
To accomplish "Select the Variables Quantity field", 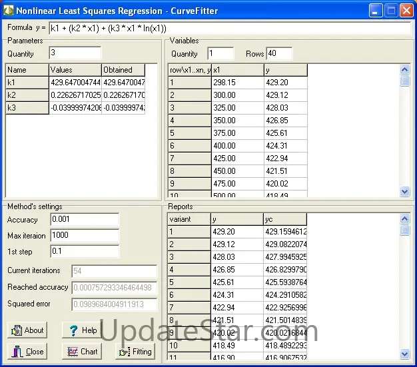I will (x=220, y=53).
